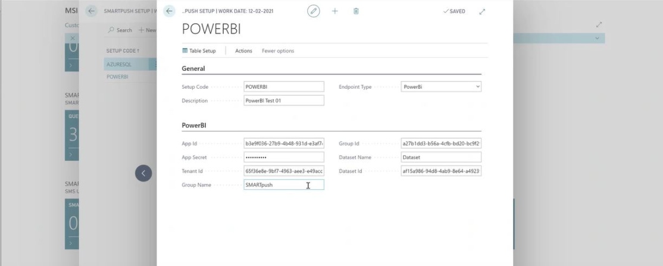This screenshot has height=266, width=663.
Task: Click the expand diagonal arrows icon in POWERBI card
Action: (482, 12)
